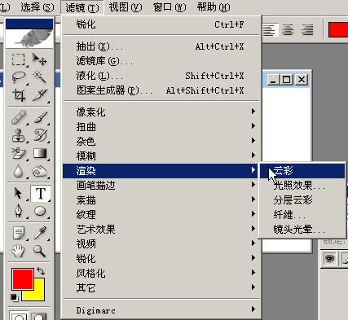Select the Brush tool
The image size is (348, 320).
[40, 117]
